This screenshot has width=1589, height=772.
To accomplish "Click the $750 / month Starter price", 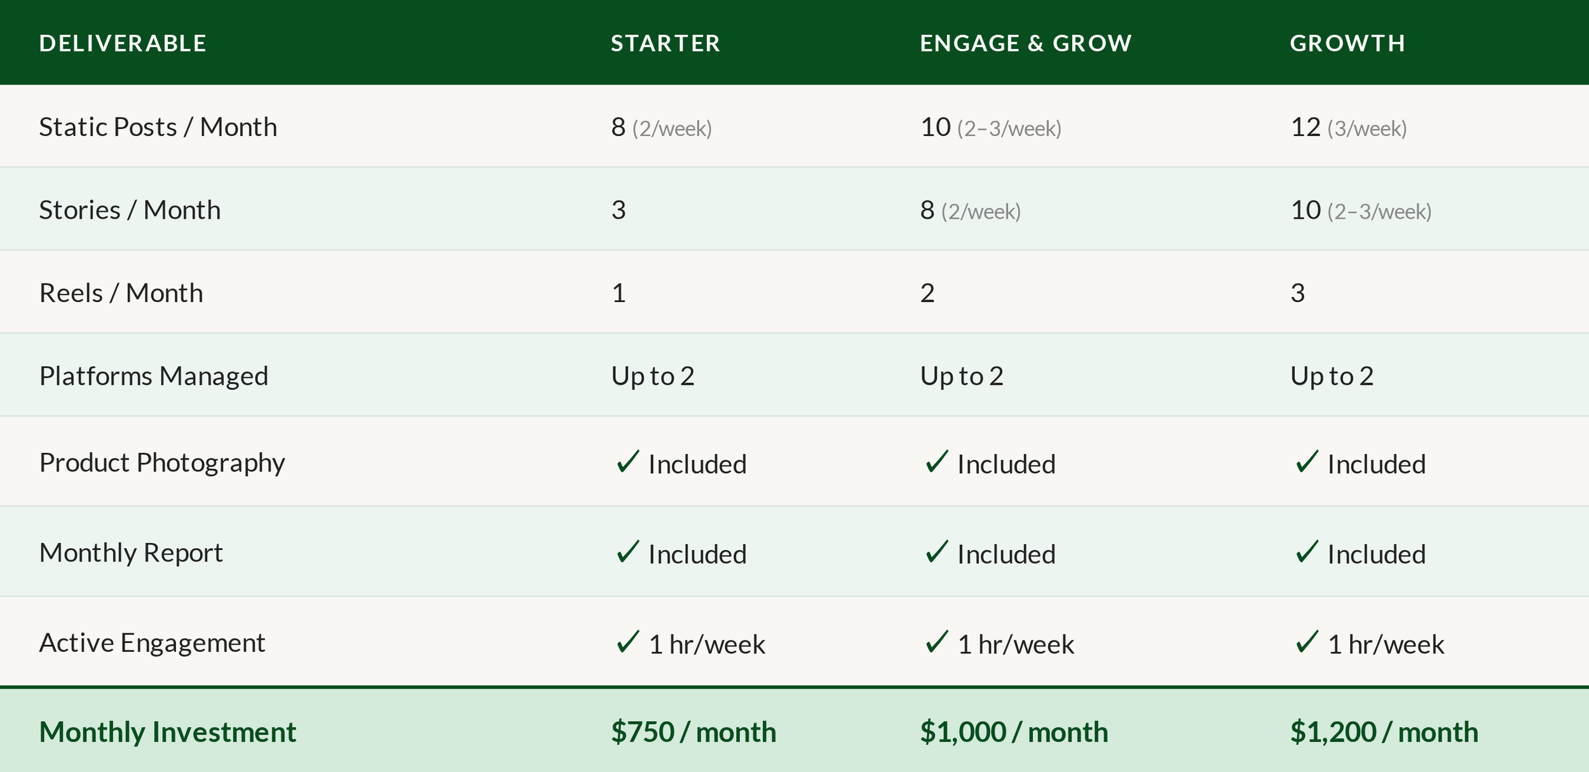I will [x=693, y=732].
